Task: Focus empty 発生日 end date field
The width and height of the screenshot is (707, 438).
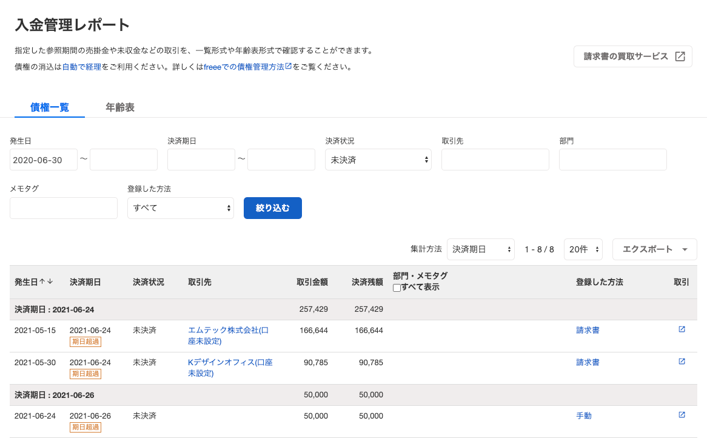Action: pos(124,160)
